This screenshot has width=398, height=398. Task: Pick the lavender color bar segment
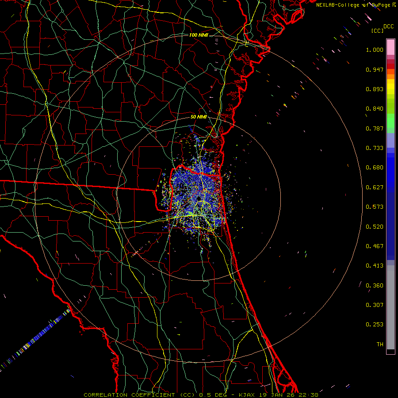[390, 141]
